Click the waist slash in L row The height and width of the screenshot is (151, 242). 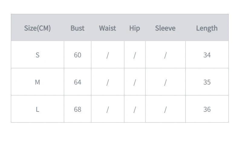coord(108,110)
